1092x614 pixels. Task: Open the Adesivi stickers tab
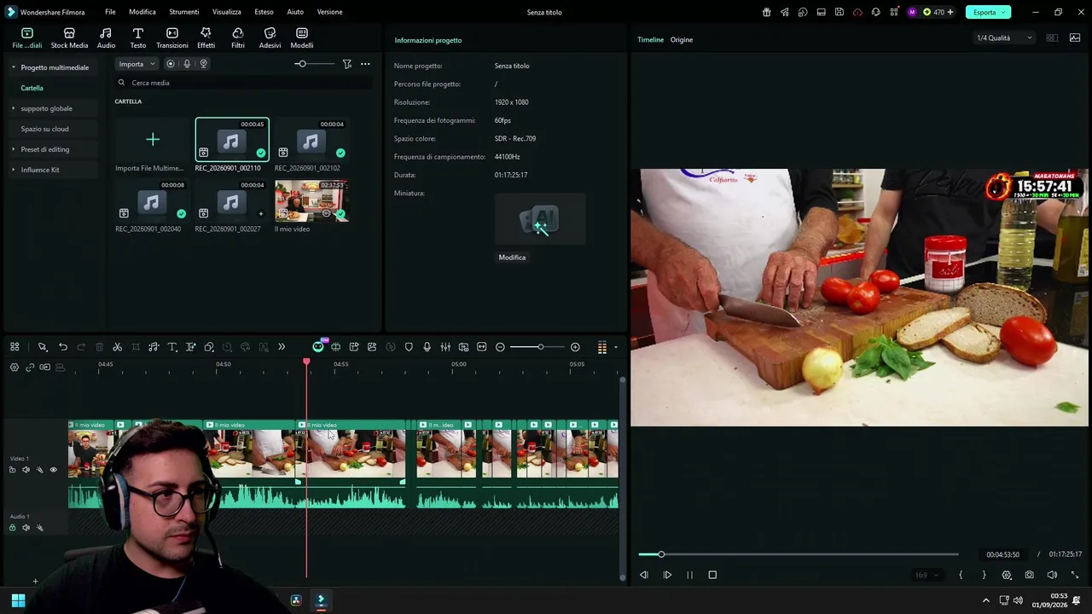270,38
